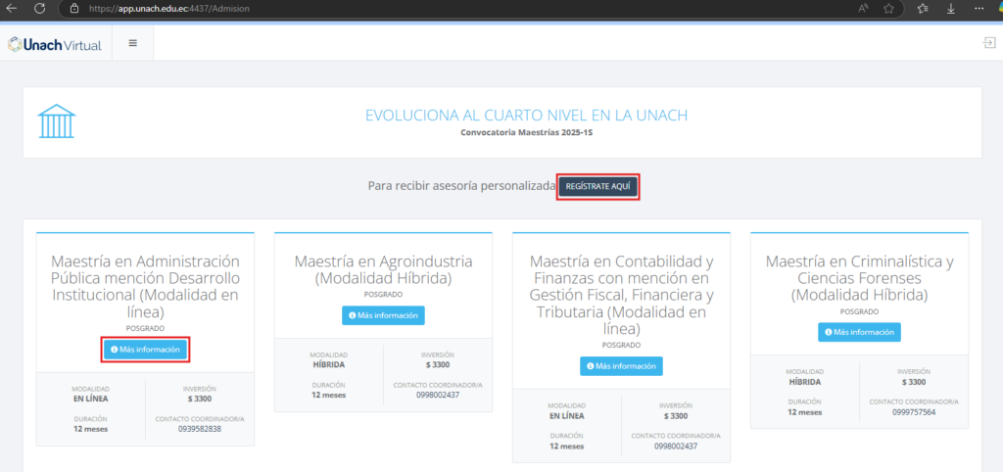1003x472 pixels.
Task: Open Más información for Criminalística y Ciencias Forenses
Action: point(859,332)
